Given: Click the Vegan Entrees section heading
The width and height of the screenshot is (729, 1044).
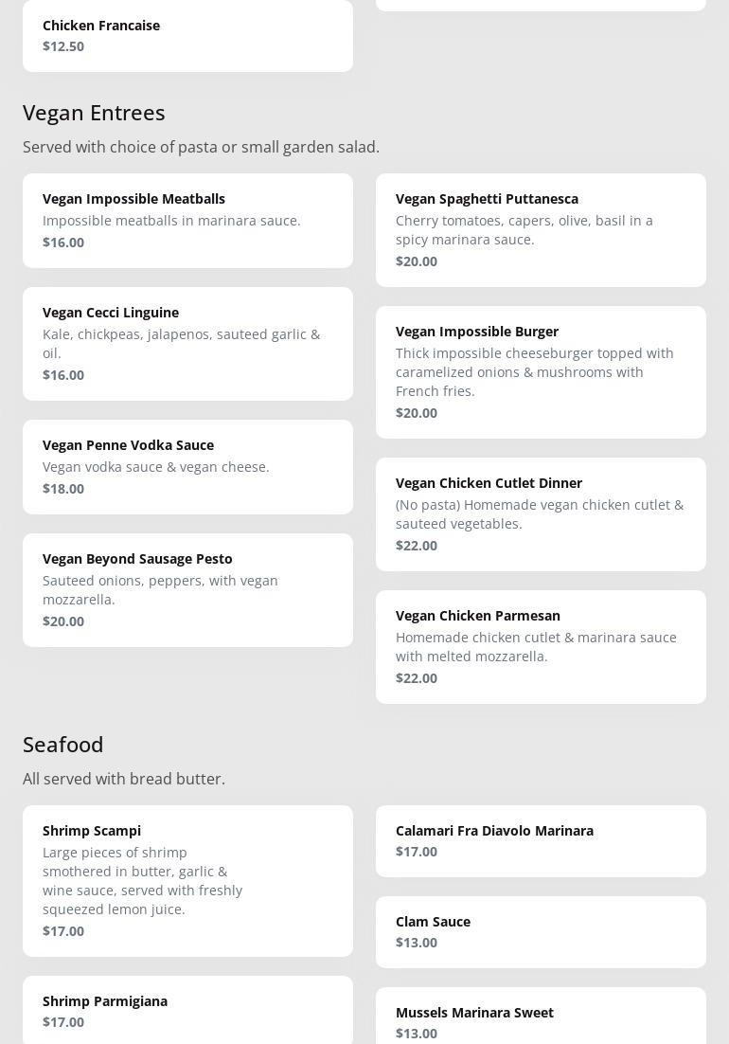Looking at the screenshot, I should (x=94, y=113).
